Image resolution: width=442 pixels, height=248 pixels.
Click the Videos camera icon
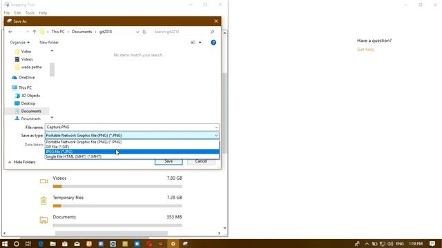click(x=44, y=181)
